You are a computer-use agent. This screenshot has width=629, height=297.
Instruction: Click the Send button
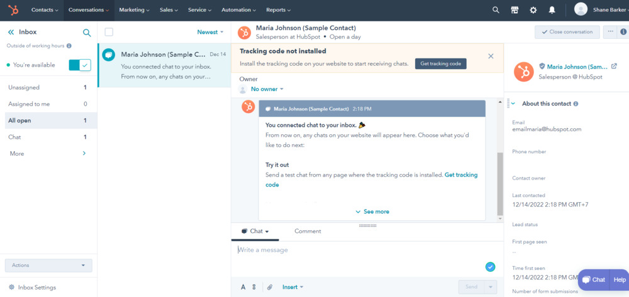pos(471,287)
